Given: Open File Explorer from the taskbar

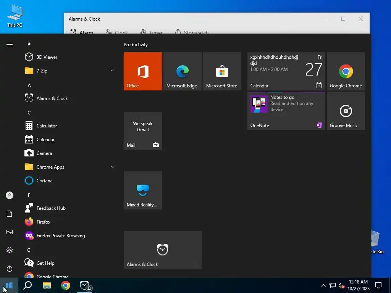Looking at the screenshot, I should 47,285.
